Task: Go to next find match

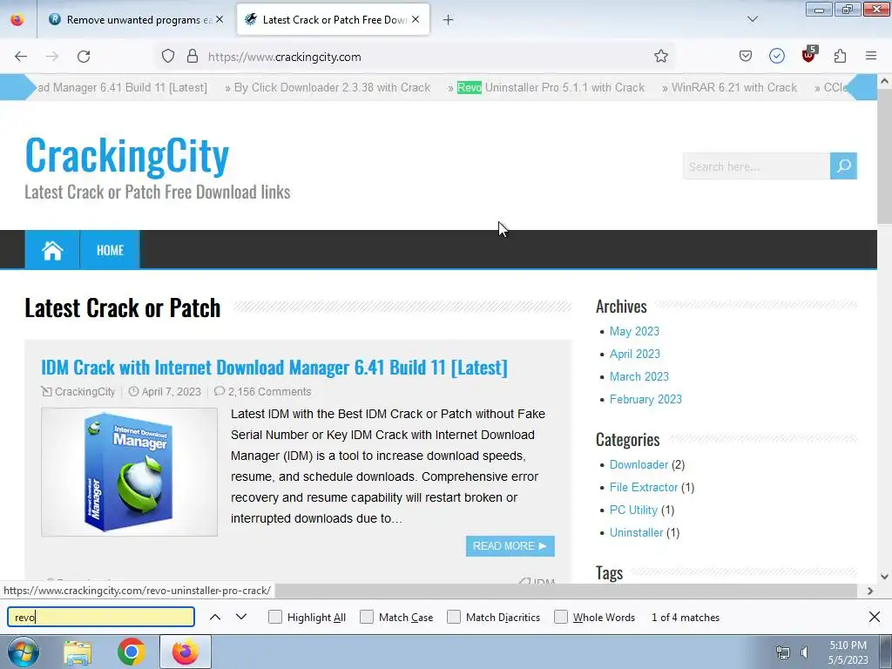Action: [x=241, y=618]
